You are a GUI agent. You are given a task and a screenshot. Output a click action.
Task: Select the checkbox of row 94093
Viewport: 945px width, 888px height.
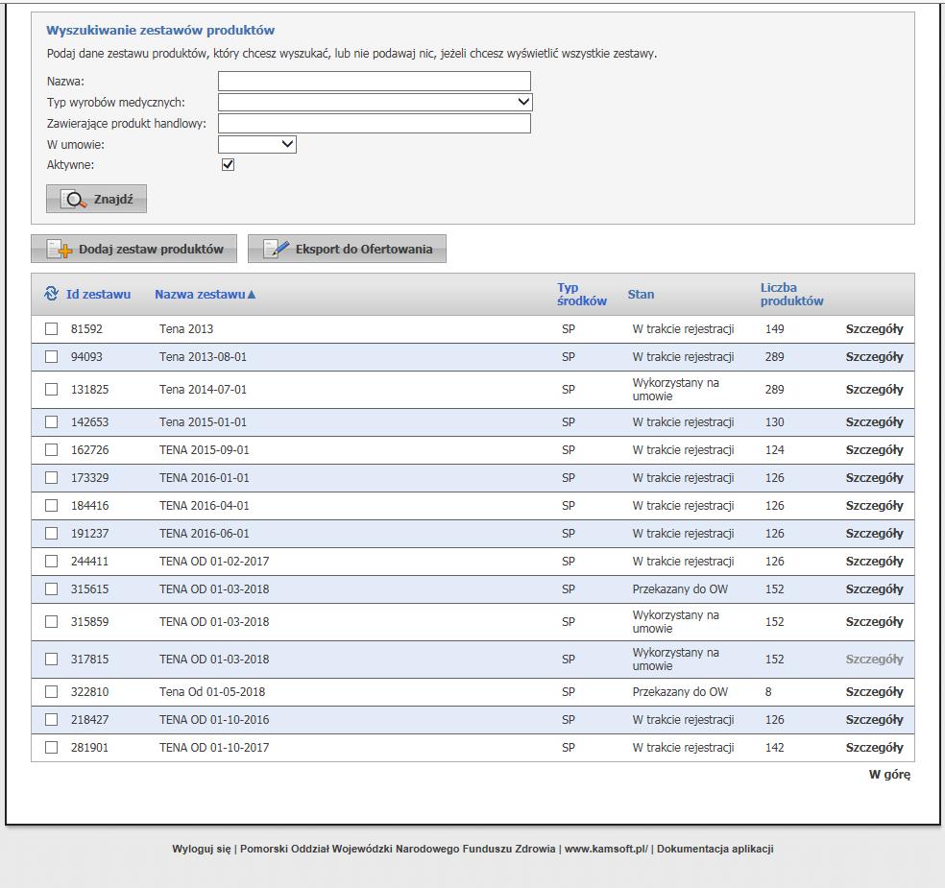click(52, 357)
